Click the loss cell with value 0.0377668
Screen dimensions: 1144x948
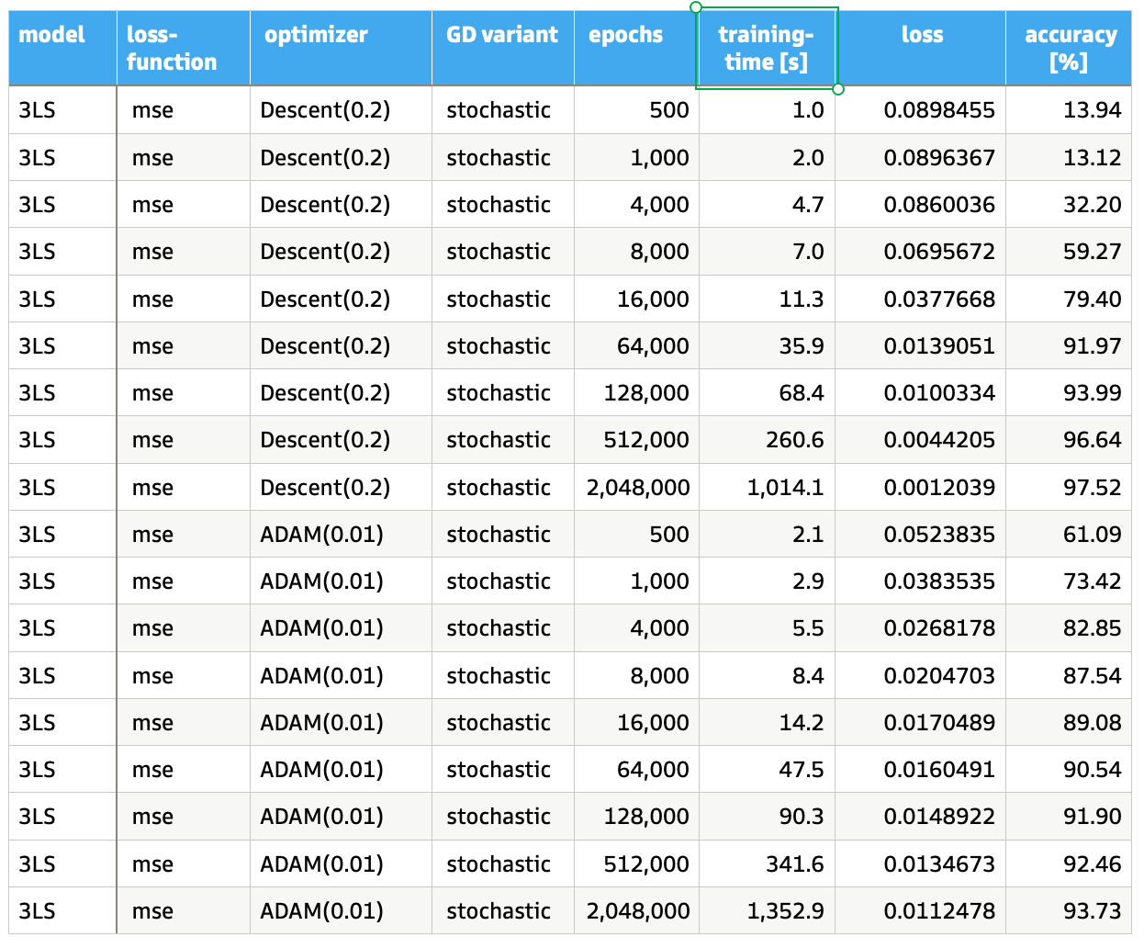pyautogui.click(x=938, y=299)
